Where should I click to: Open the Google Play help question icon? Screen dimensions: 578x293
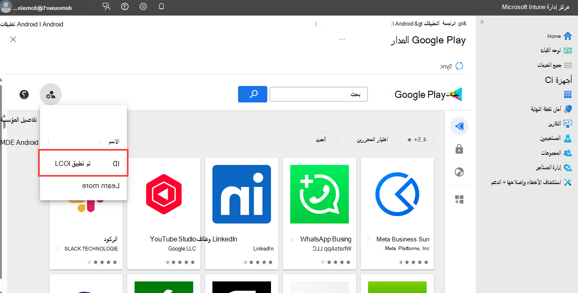point(24,95)
